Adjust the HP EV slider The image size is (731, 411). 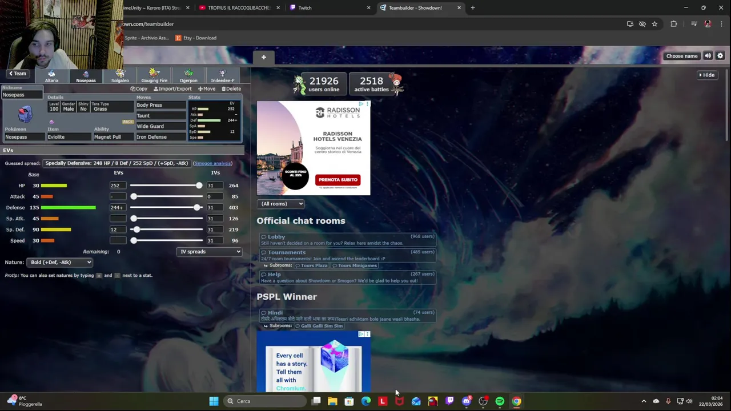(x=166, y=186)
